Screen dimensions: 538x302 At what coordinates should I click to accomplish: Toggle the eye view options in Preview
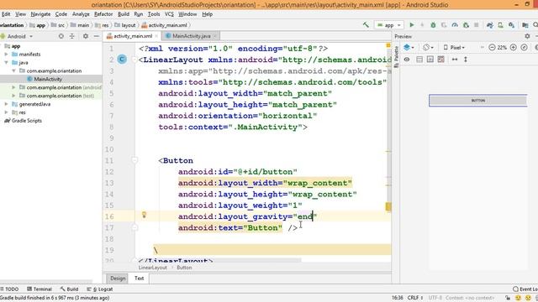[407, 60]
